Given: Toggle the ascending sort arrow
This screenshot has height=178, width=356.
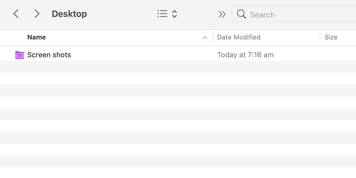Looking at the screenshot, I should tap(205, 38).
